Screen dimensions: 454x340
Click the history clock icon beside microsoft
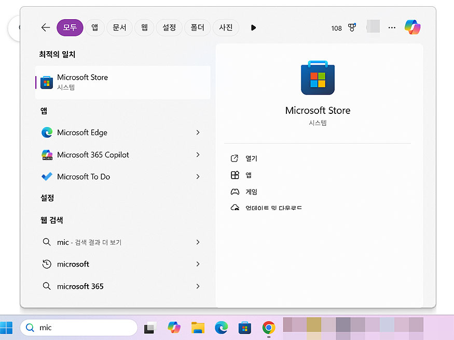coord(47,264)
